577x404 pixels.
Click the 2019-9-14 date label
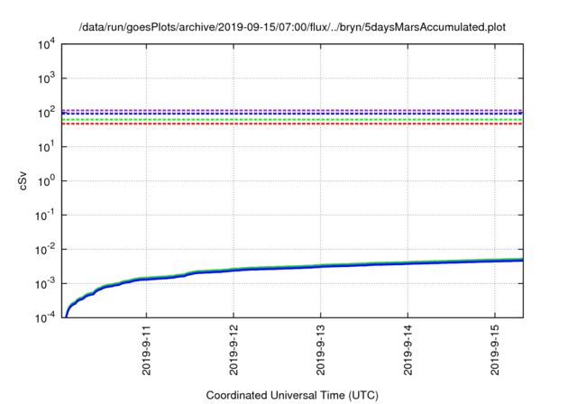(x=408, y=350)
